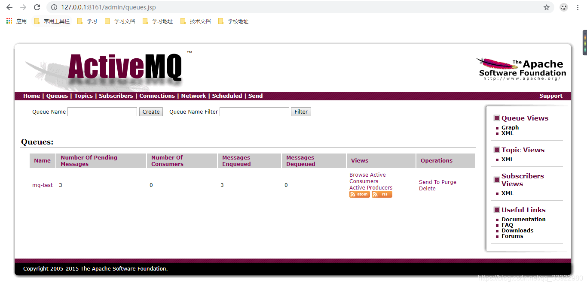Click the Filter button
Viewport: 587px width, 286px height.
click(x=301, y=112)
